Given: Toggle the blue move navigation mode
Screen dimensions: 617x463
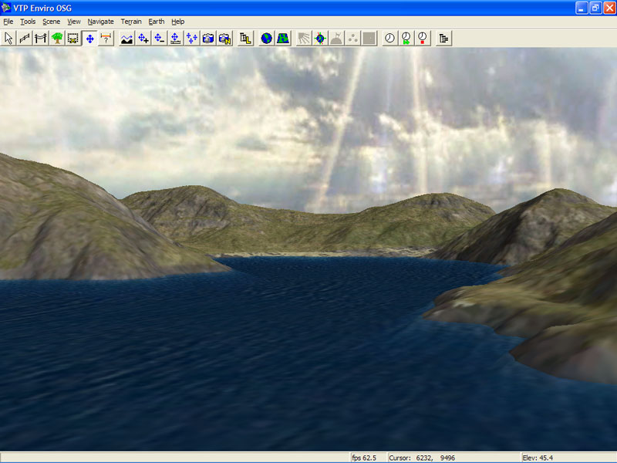Looking at the screenshot, I should pyautogui.click(x=90, y=38).
